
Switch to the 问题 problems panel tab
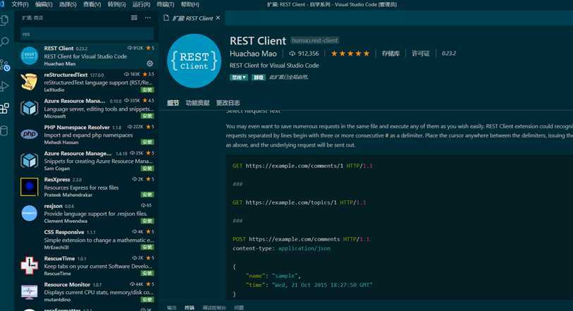[239, 307]
